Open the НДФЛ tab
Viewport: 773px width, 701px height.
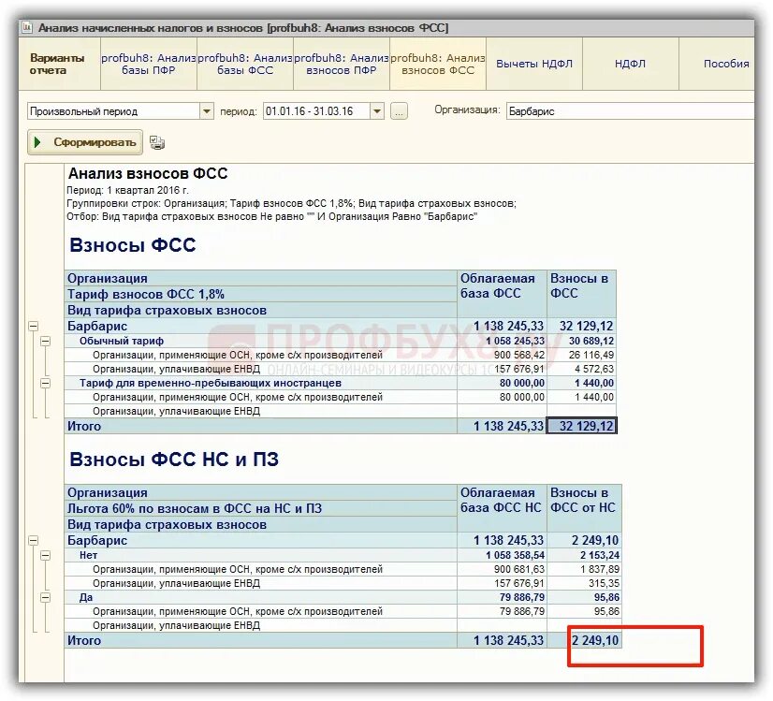click(629, 65)
